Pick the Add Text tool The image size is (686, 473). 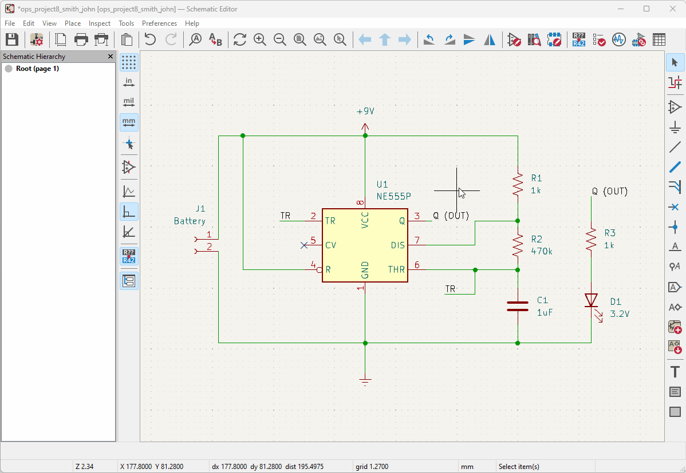[x=675, y=371]
